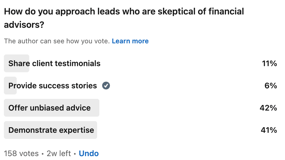This screenshot has width=285, height=160.
Task: Click the author can see vote notice
Action: [57, 41]
